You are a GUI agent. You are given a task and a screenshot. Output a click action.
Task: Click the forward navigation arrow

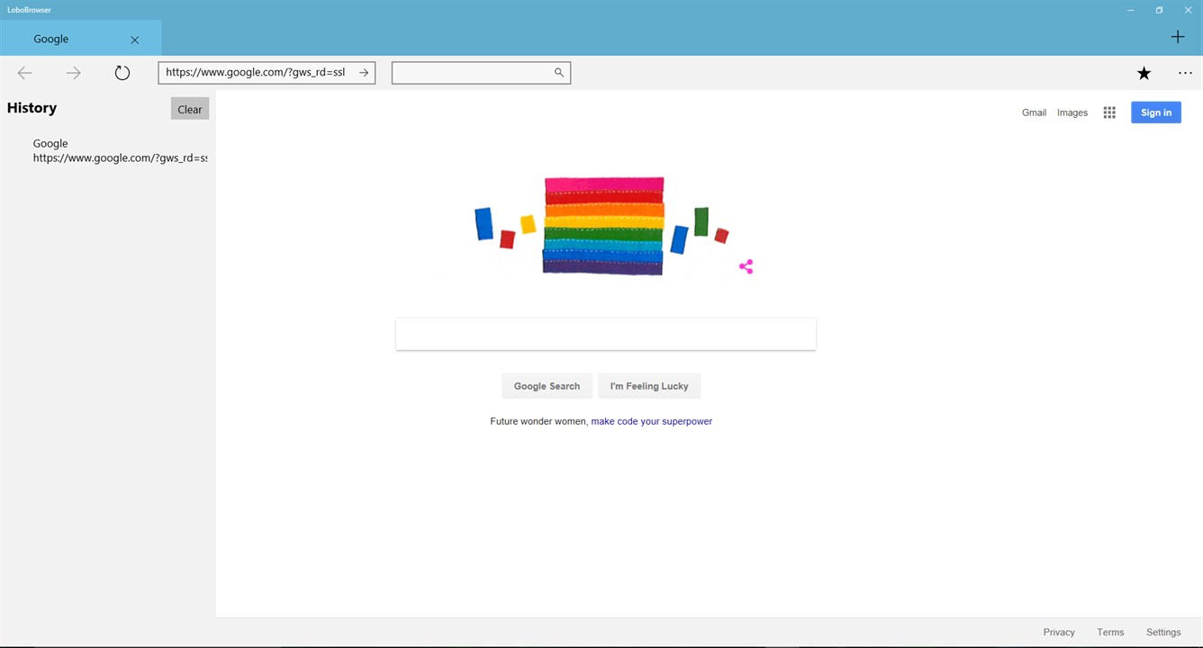click(x=74, y=73)
